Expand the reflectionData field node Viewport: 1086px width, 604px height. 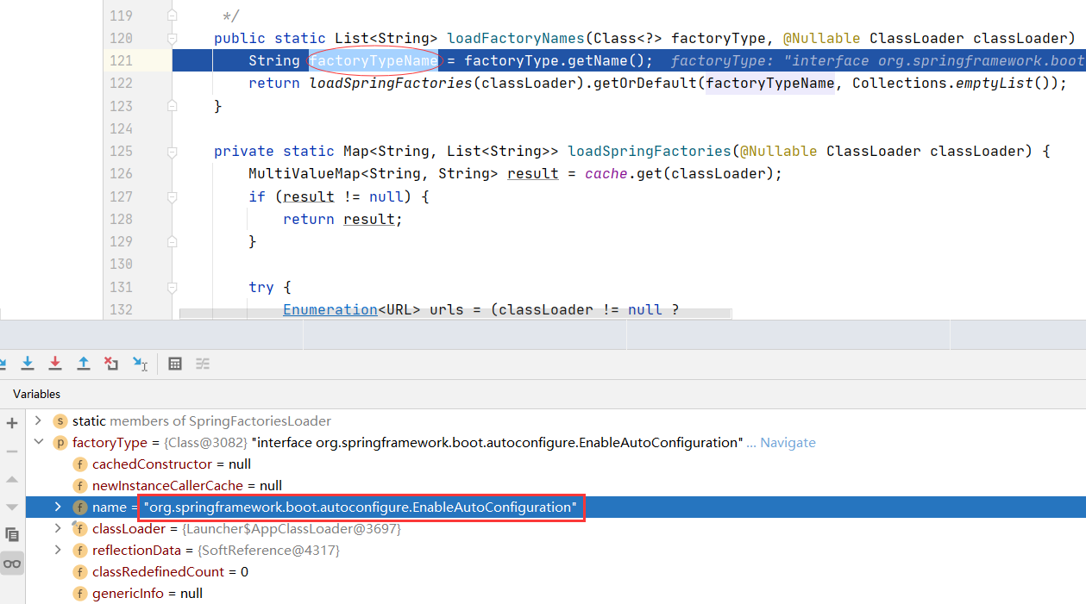(x=58, y=550)
